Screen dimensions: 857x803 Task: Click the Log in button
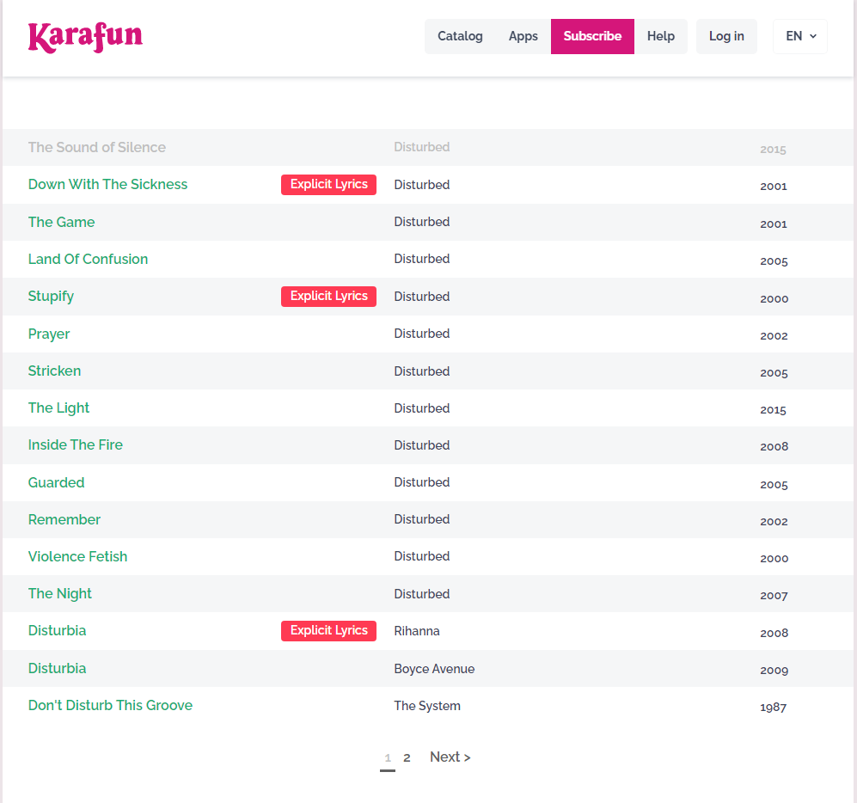[x=726, y=36]
